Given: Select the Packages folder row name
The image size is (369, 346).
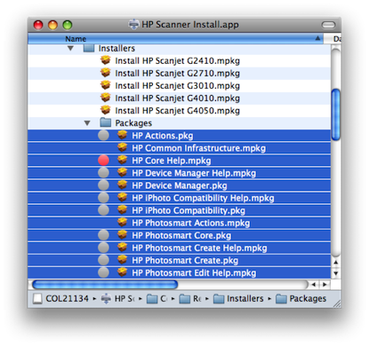Looking at the screenshot, I should coord(133,122).
